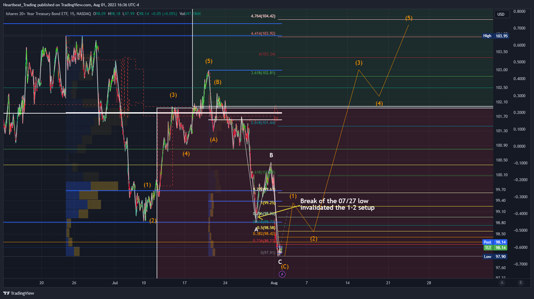Viewport: 534px width, 299px height.
Task: Select the projected wave (2) label near 98.50
Action: pos(314,239)
